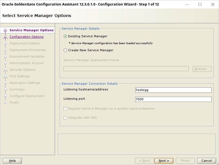
Task: Click the Finish step in sidebar
Action: point(14,103)
